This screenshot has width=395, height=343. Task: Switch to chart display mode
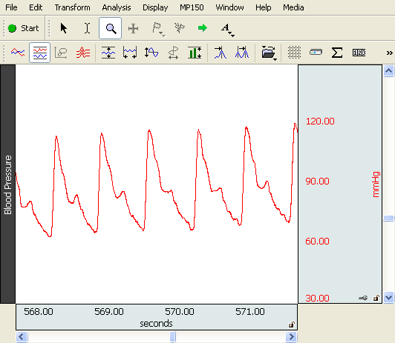(x=40, y=53)
